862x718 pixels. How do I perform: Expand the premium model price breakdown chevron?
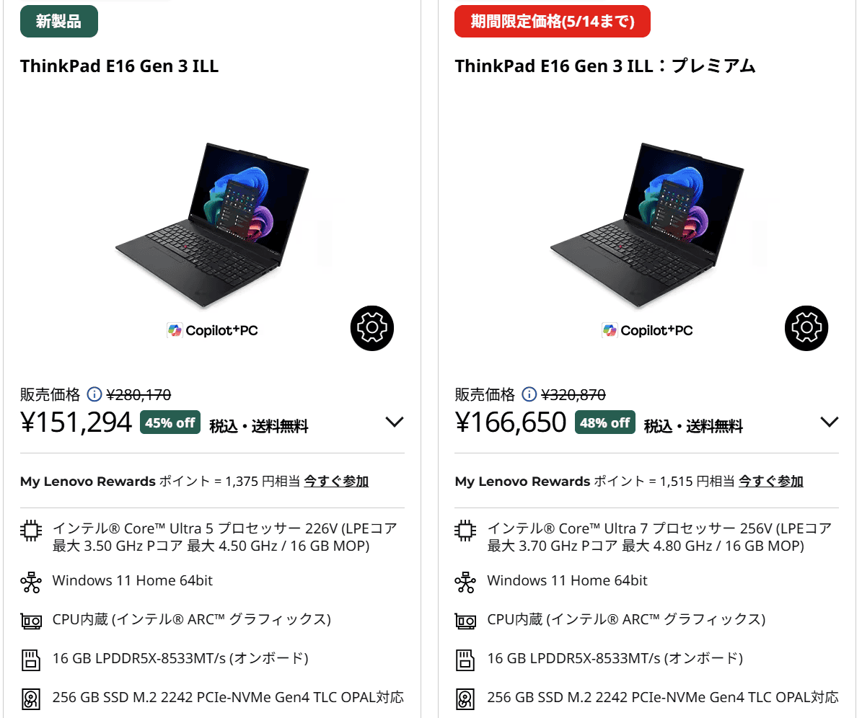coord(829,422)
